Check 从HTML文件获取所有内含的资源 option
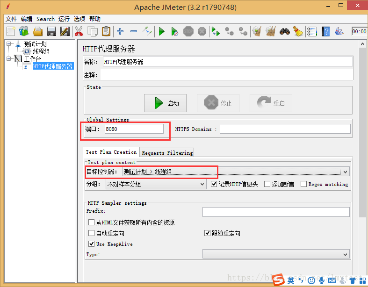 91,222
